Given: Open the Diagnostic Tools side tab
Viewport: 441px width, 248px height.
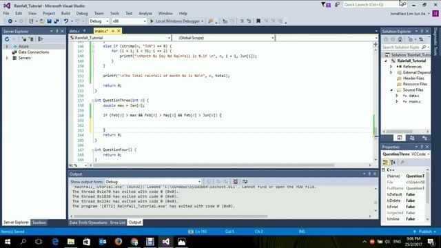Looking at the screenshot, I should pos(435,41).
